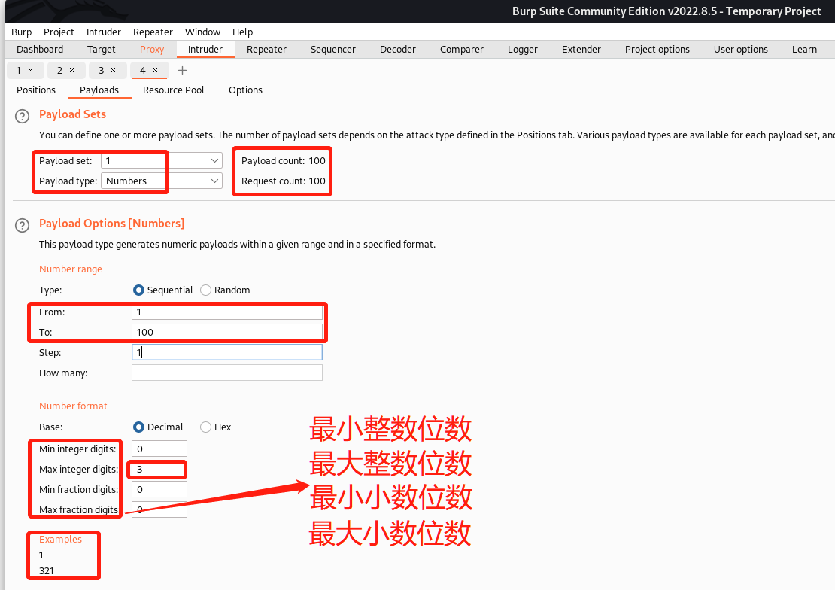835x590 pixels.
Task: Select the Decimal base option
Action: tap(138, 427)
